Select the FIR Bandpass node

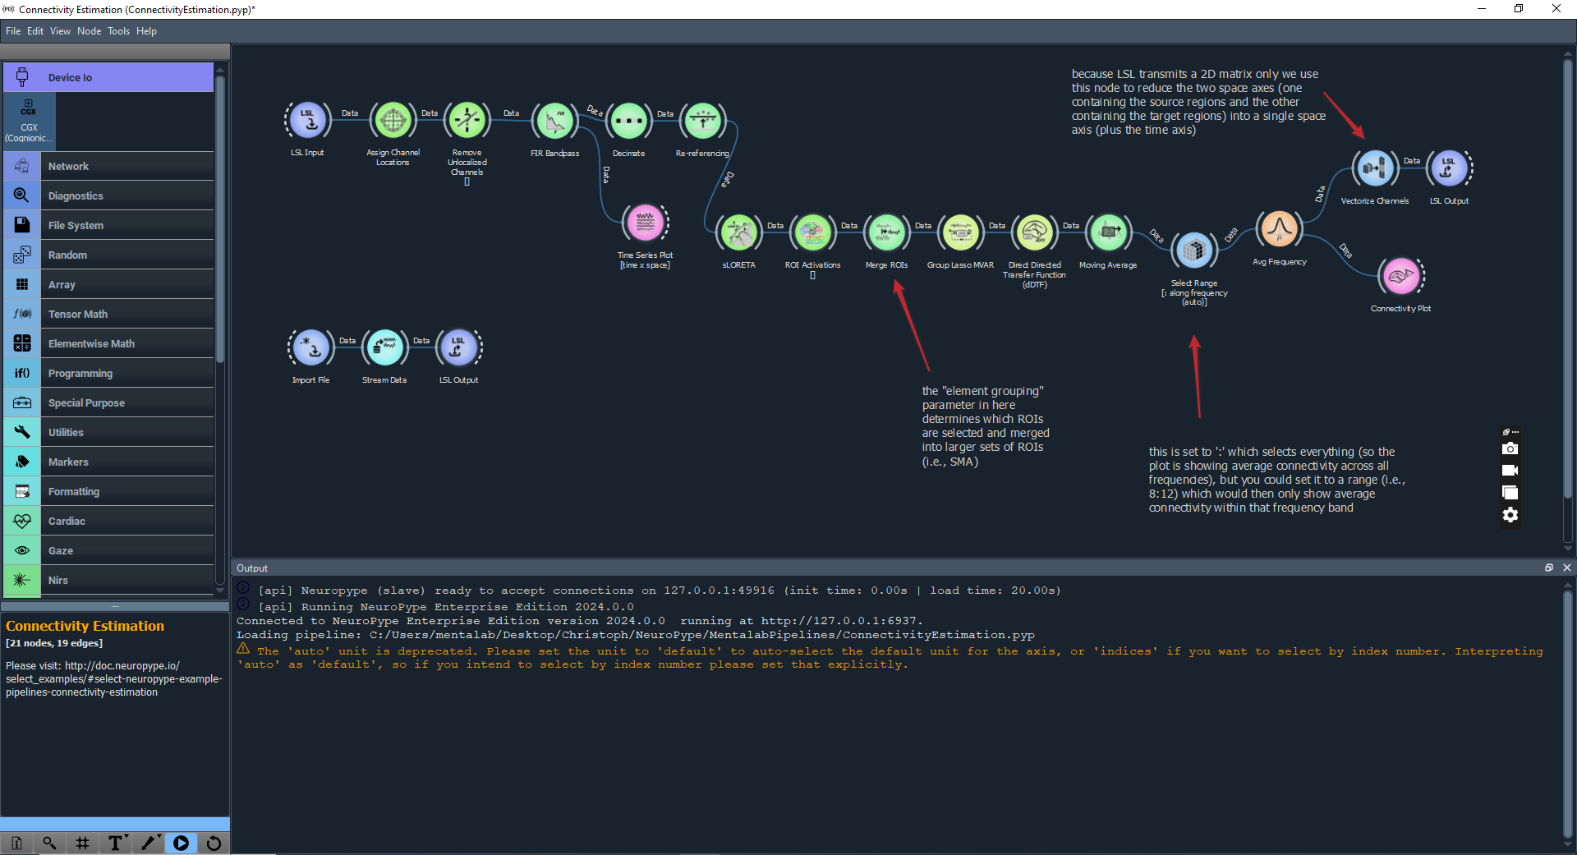click(554, 121)
